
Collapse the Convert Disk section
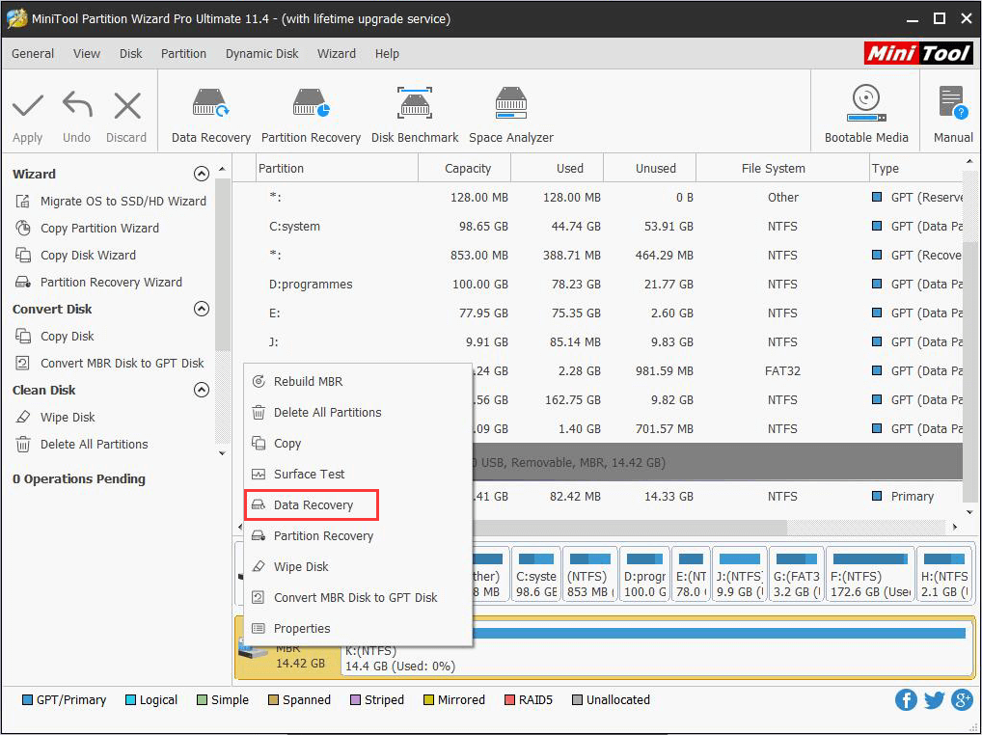[x=202, y=310]
